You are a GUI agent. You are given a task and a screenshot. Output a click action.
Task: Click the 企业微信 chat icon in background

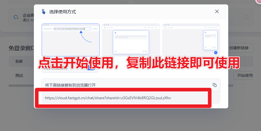coord(16,17)
